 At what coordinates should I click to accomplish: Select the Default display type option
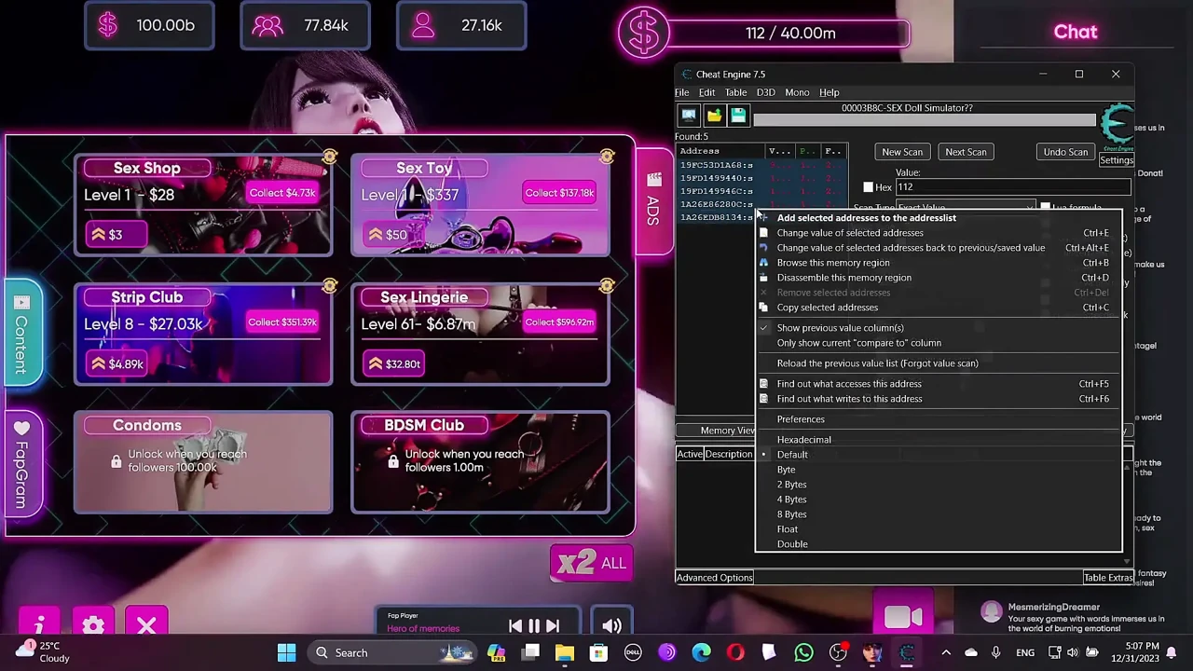point(792,455)
